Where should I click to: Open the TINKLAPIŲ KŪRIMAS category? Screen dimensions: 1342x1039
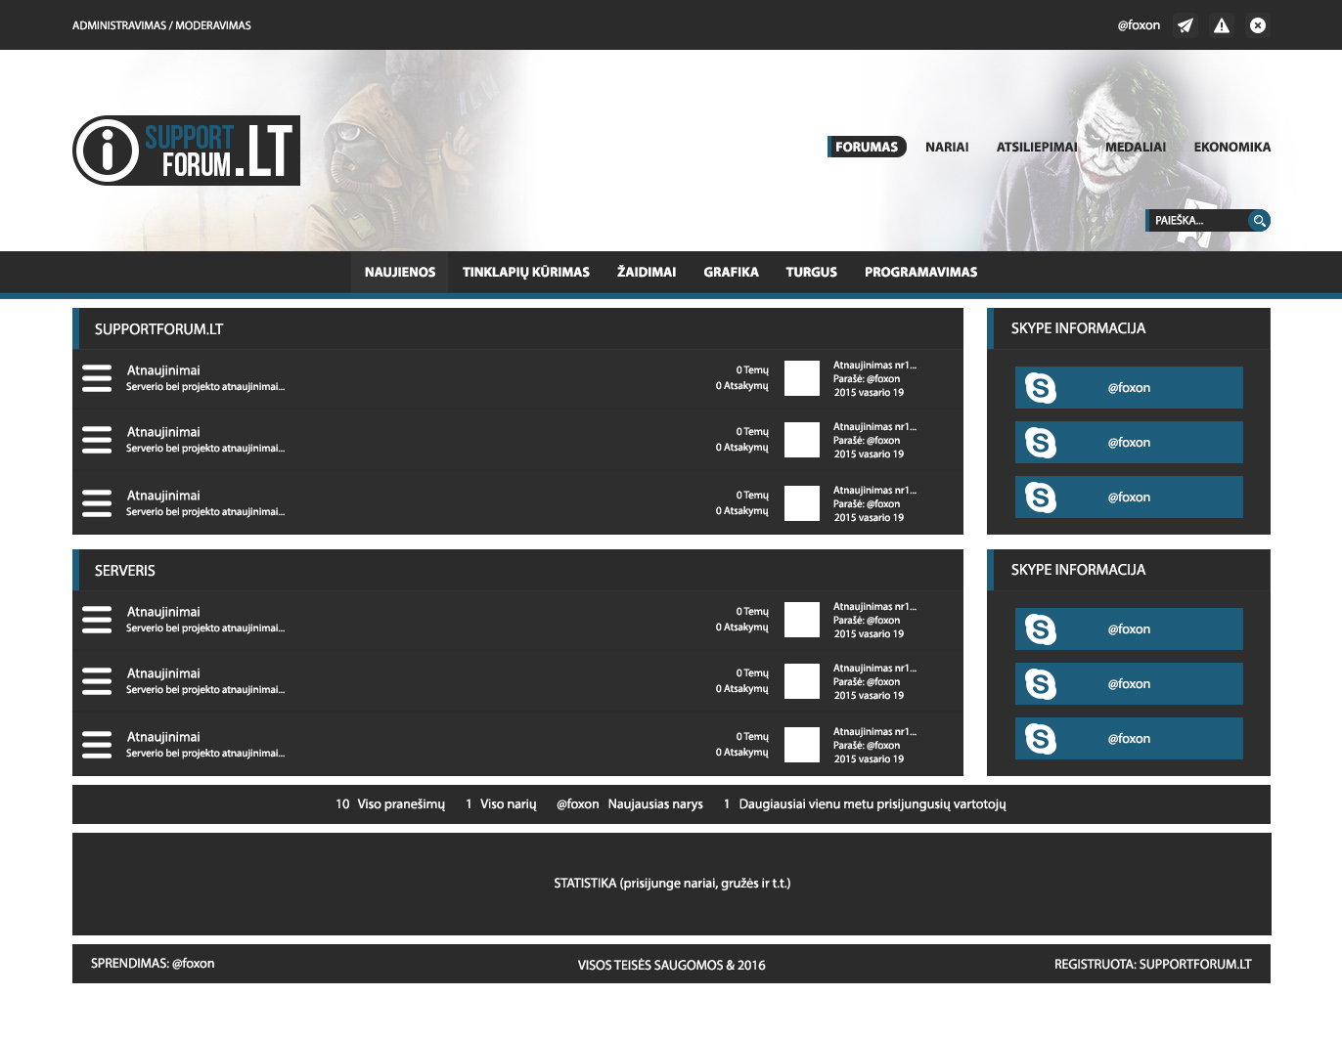click(x=526, y=272)
